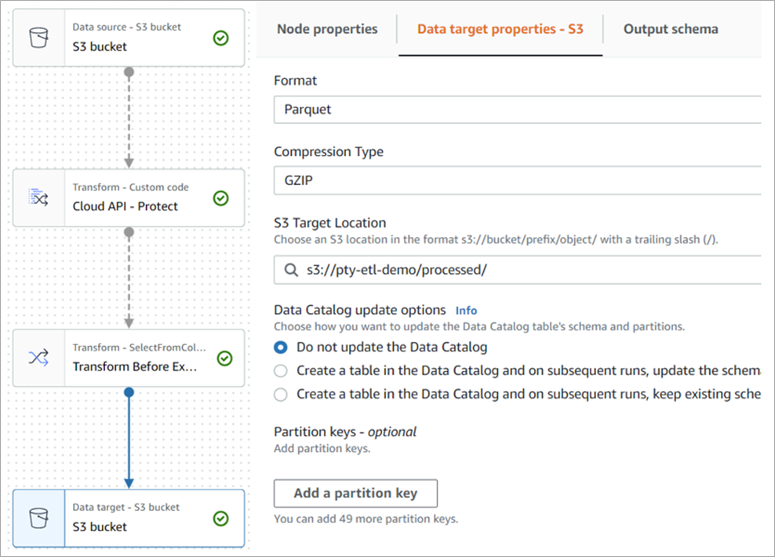Click search icon in S3 Target Location field
Image resolution: width=775 pixels, height=557 pixels.
coord(289,270)
